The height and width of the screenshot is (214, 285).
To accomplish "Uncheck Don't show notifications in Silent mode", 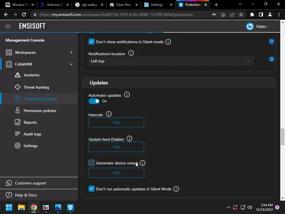I will point(91,42).
